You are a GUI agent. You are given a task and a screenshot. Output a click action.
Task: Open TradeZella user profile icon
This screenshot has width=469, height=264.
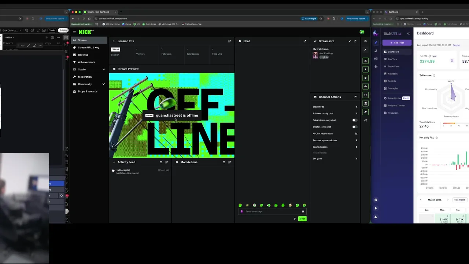376,217
